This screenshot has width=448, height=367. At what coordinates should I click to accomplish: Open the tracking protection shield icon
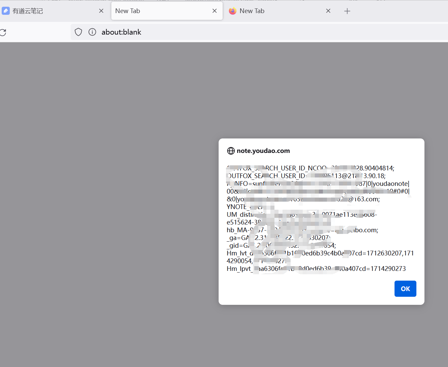point(78,32)
